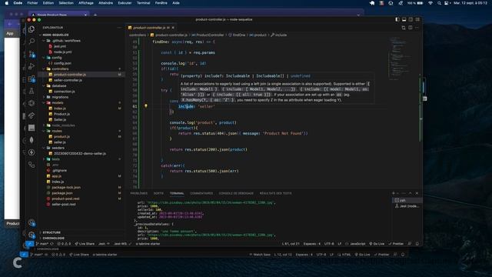Switch to the SORTIE panel tab
The width and height of the screenshot is (492, 277).
coord(158,193)
